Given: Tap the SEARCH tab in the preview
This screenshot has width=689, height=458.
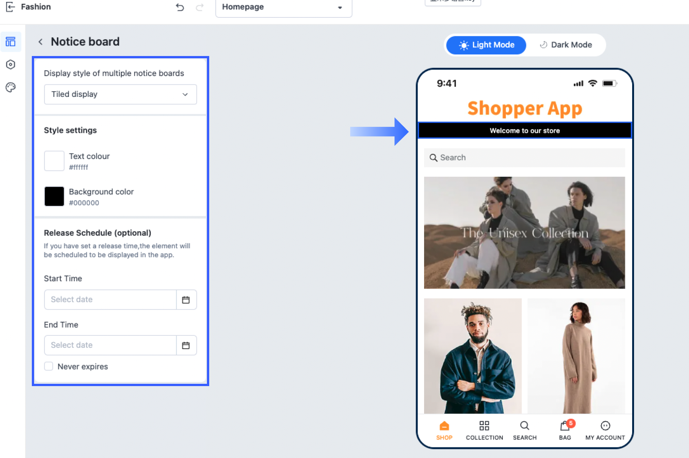Looking at the screenshot, I should point(525,430).
